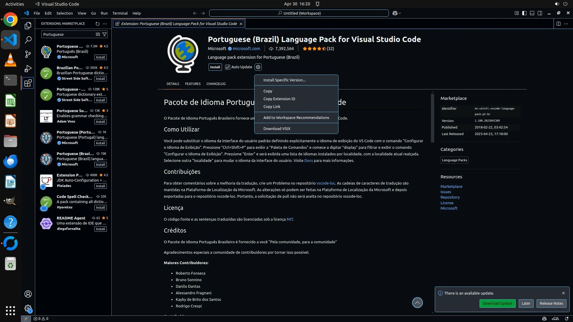Image resolution: width=573 pixels, height=322 pixels.
Task: Open the Run and Debug view
Action: pyautogui.click(x=28, y=69)
